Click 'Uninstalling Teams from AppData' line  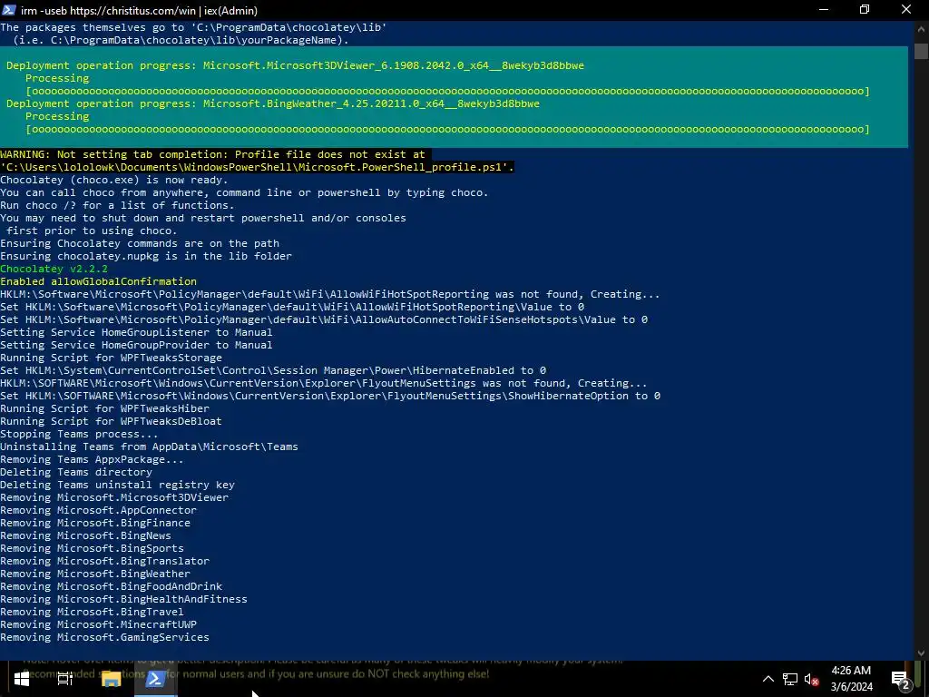[x=150, y=447]
